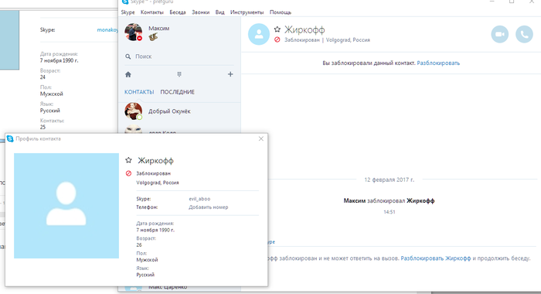
Task: Click Мужской in the background profile window
Action: (52, 94)
